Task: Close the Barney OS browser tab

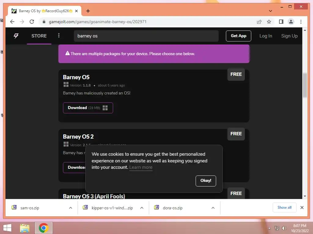Action: (x=76, y=11)
